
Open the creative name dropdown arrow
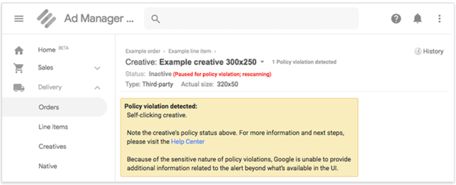pos(262,62)
